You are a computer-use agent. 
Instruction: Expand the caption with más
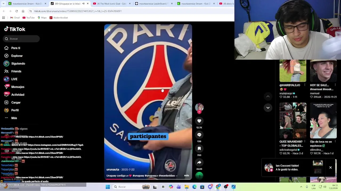[x=186, y=176]
